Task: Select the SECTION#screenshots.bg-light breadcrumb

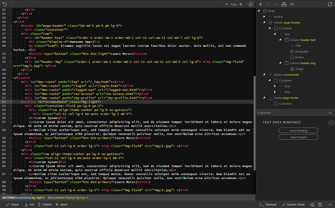Action: point(23,198)
